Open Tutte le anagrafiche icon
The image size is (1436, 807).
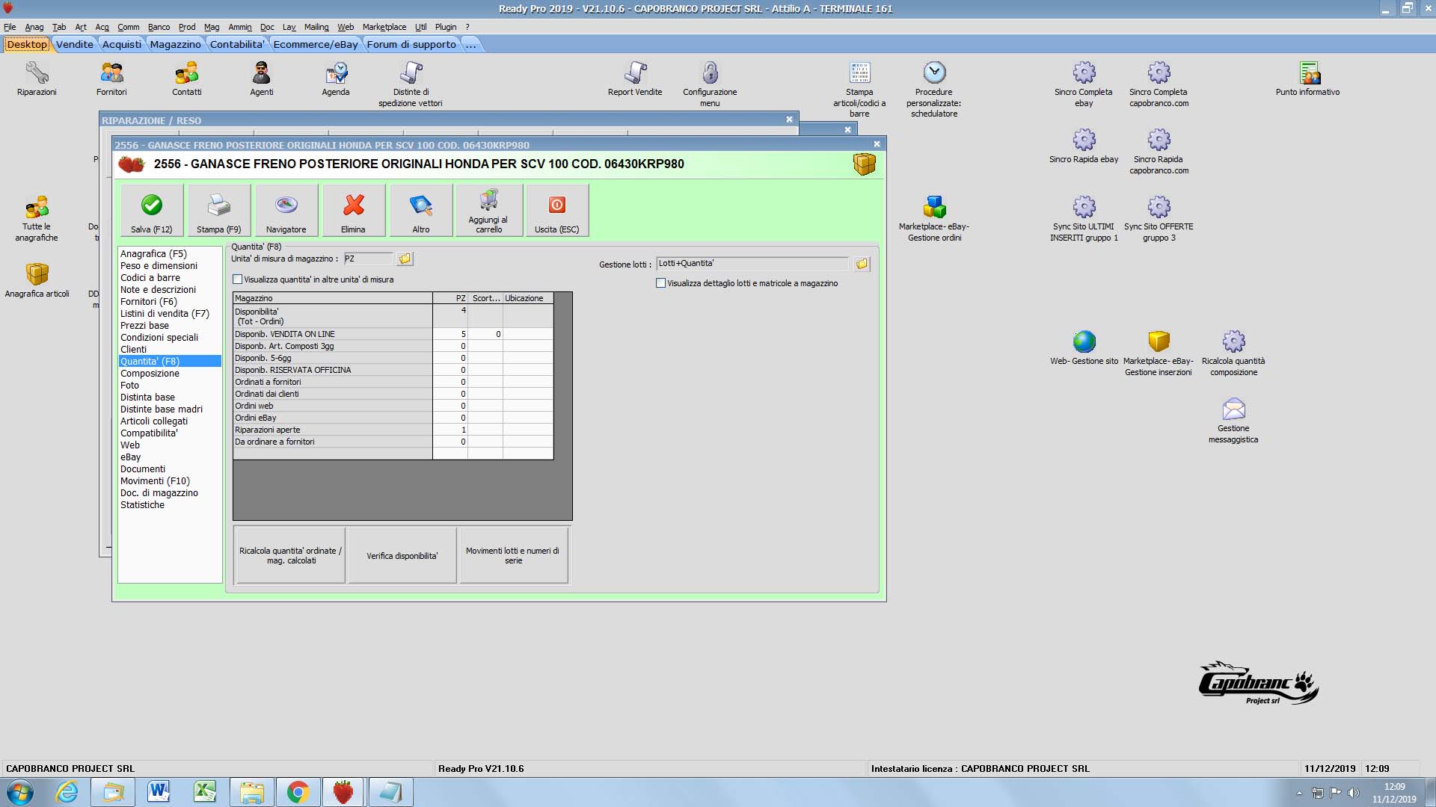coord(37,218)
